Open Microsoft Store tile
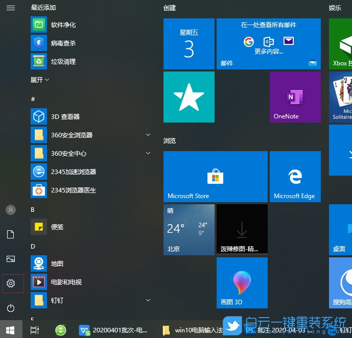352x338 pixels. 215,177
